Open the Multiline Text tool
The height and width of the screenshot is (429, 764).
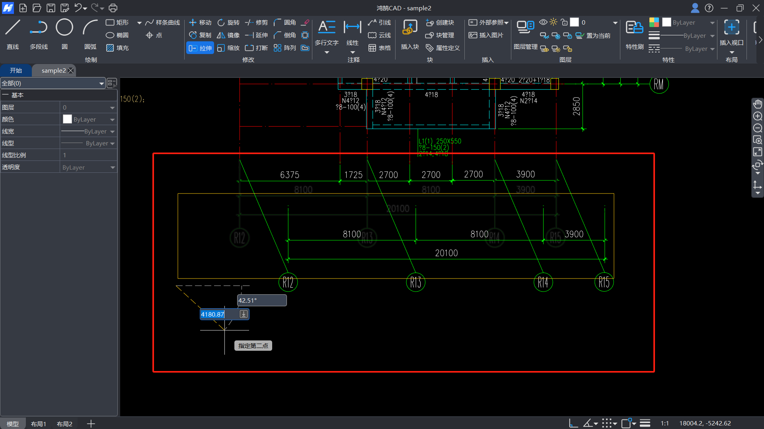[327, 28]
